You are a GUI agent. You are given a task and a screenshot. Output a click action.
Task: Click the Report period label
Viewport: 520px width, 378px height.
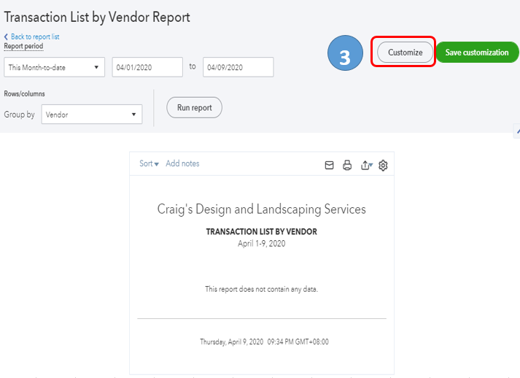coord(23,46)
